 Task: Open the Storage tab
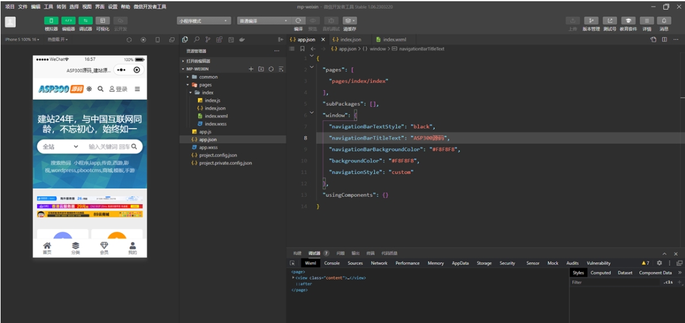point(484,263)
